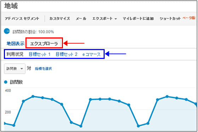Click the ベータ版 label

189,18
